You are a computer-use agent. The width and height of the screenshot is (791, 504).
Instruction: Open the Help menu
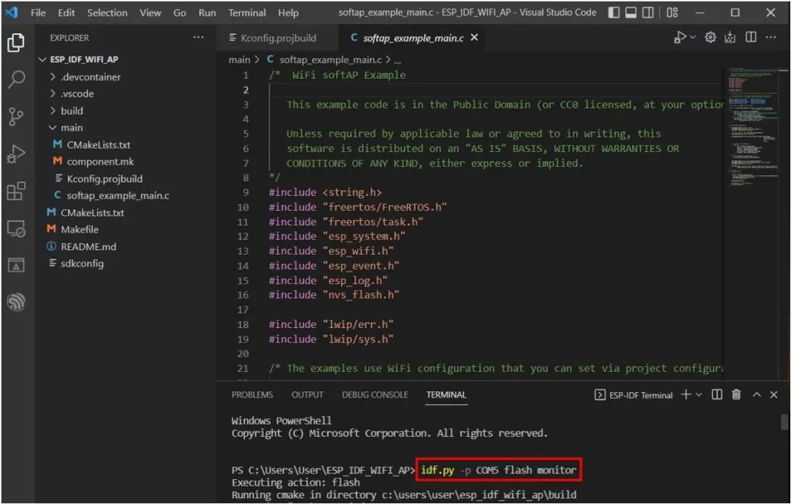tap(288, 12)
